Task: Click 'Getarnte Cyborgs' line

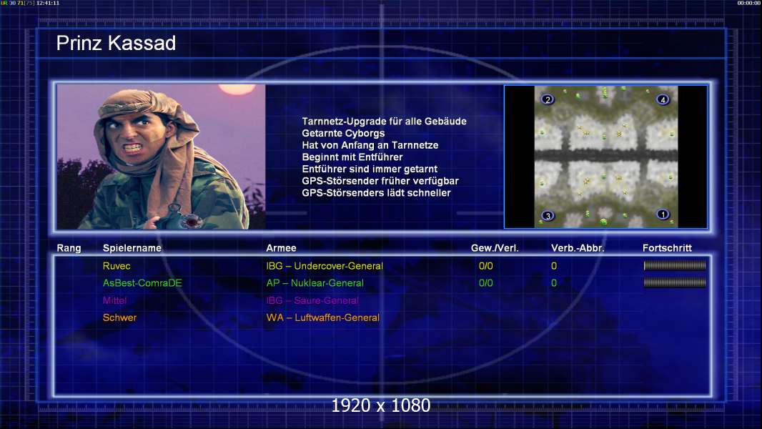Action: (x=343, y=133)
